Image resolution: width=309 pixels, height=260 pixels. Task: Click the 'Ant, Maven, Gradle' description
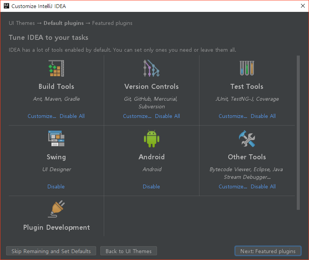pyautogui.click(x=56, y=99)
